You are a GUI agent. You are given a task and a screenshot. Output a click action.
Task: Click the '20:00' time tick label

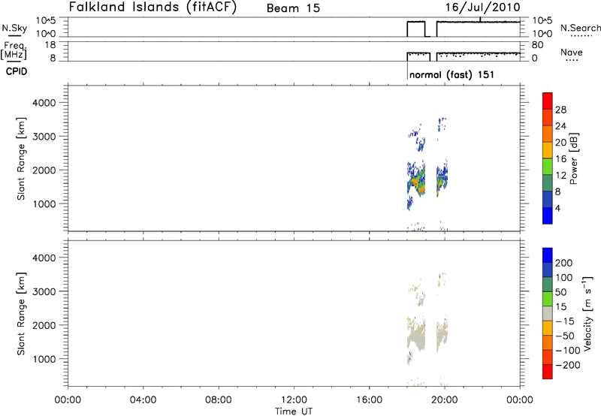(x=444, y=400)
